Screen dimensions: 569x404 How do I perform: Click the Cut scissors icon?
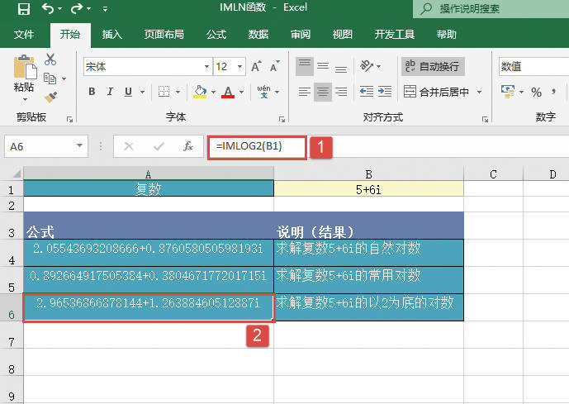coord(50,59)
